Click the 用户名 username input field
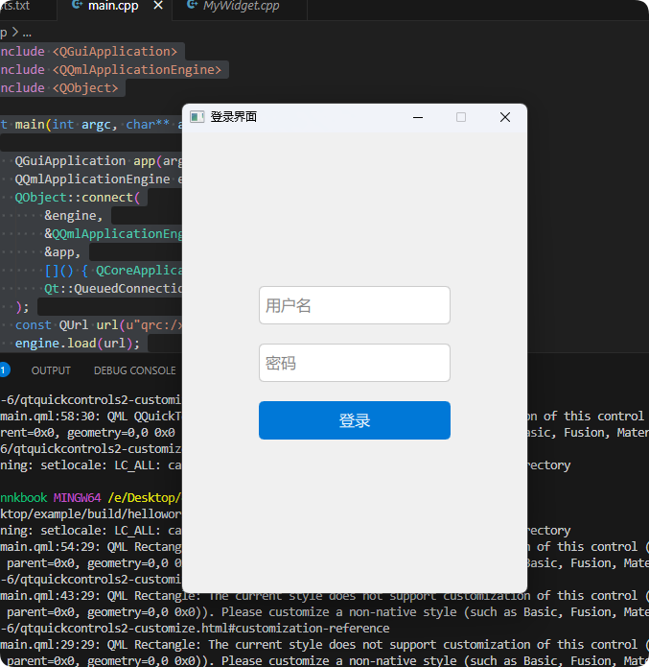Image resolution: width=649 pixels, height=667 pixels. [x=355, y=305]
